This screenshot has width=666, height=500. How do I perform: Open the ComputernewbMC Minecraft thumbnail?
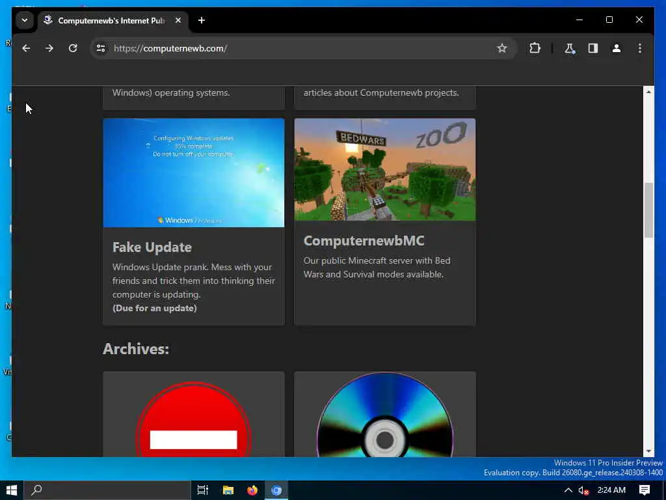point(385,170)
